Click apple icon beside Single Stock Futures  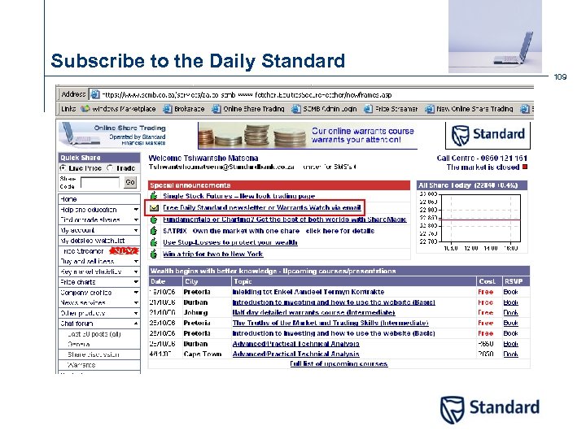(154, 196)
